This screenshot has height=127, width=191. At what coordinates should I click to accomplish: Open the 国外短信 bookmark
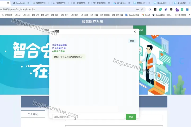[181, 15]
